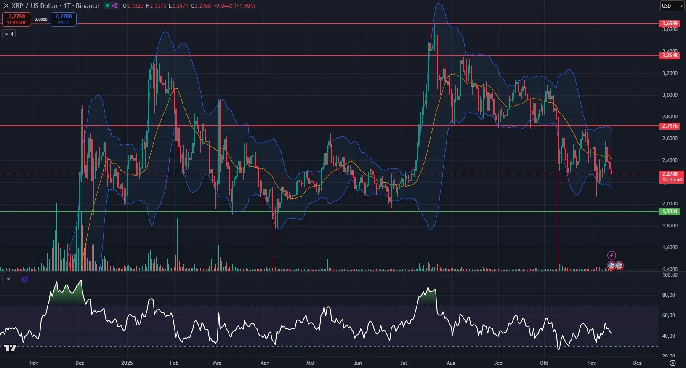Click the purple data sharing nodes icon
The height and width of the screenshot is (368, 686).
coord(114,5)
